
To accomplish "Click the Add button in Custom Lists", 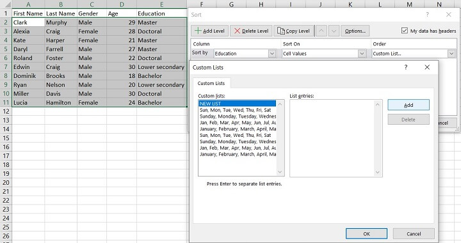I will [x=408, y=105].
